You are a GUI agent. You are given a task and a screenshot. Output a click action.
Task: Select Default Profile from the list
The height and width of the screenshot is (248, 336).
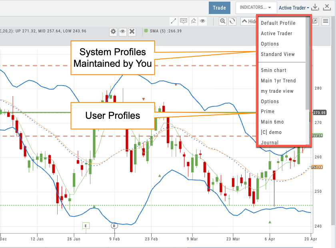(x=278, y=23)
